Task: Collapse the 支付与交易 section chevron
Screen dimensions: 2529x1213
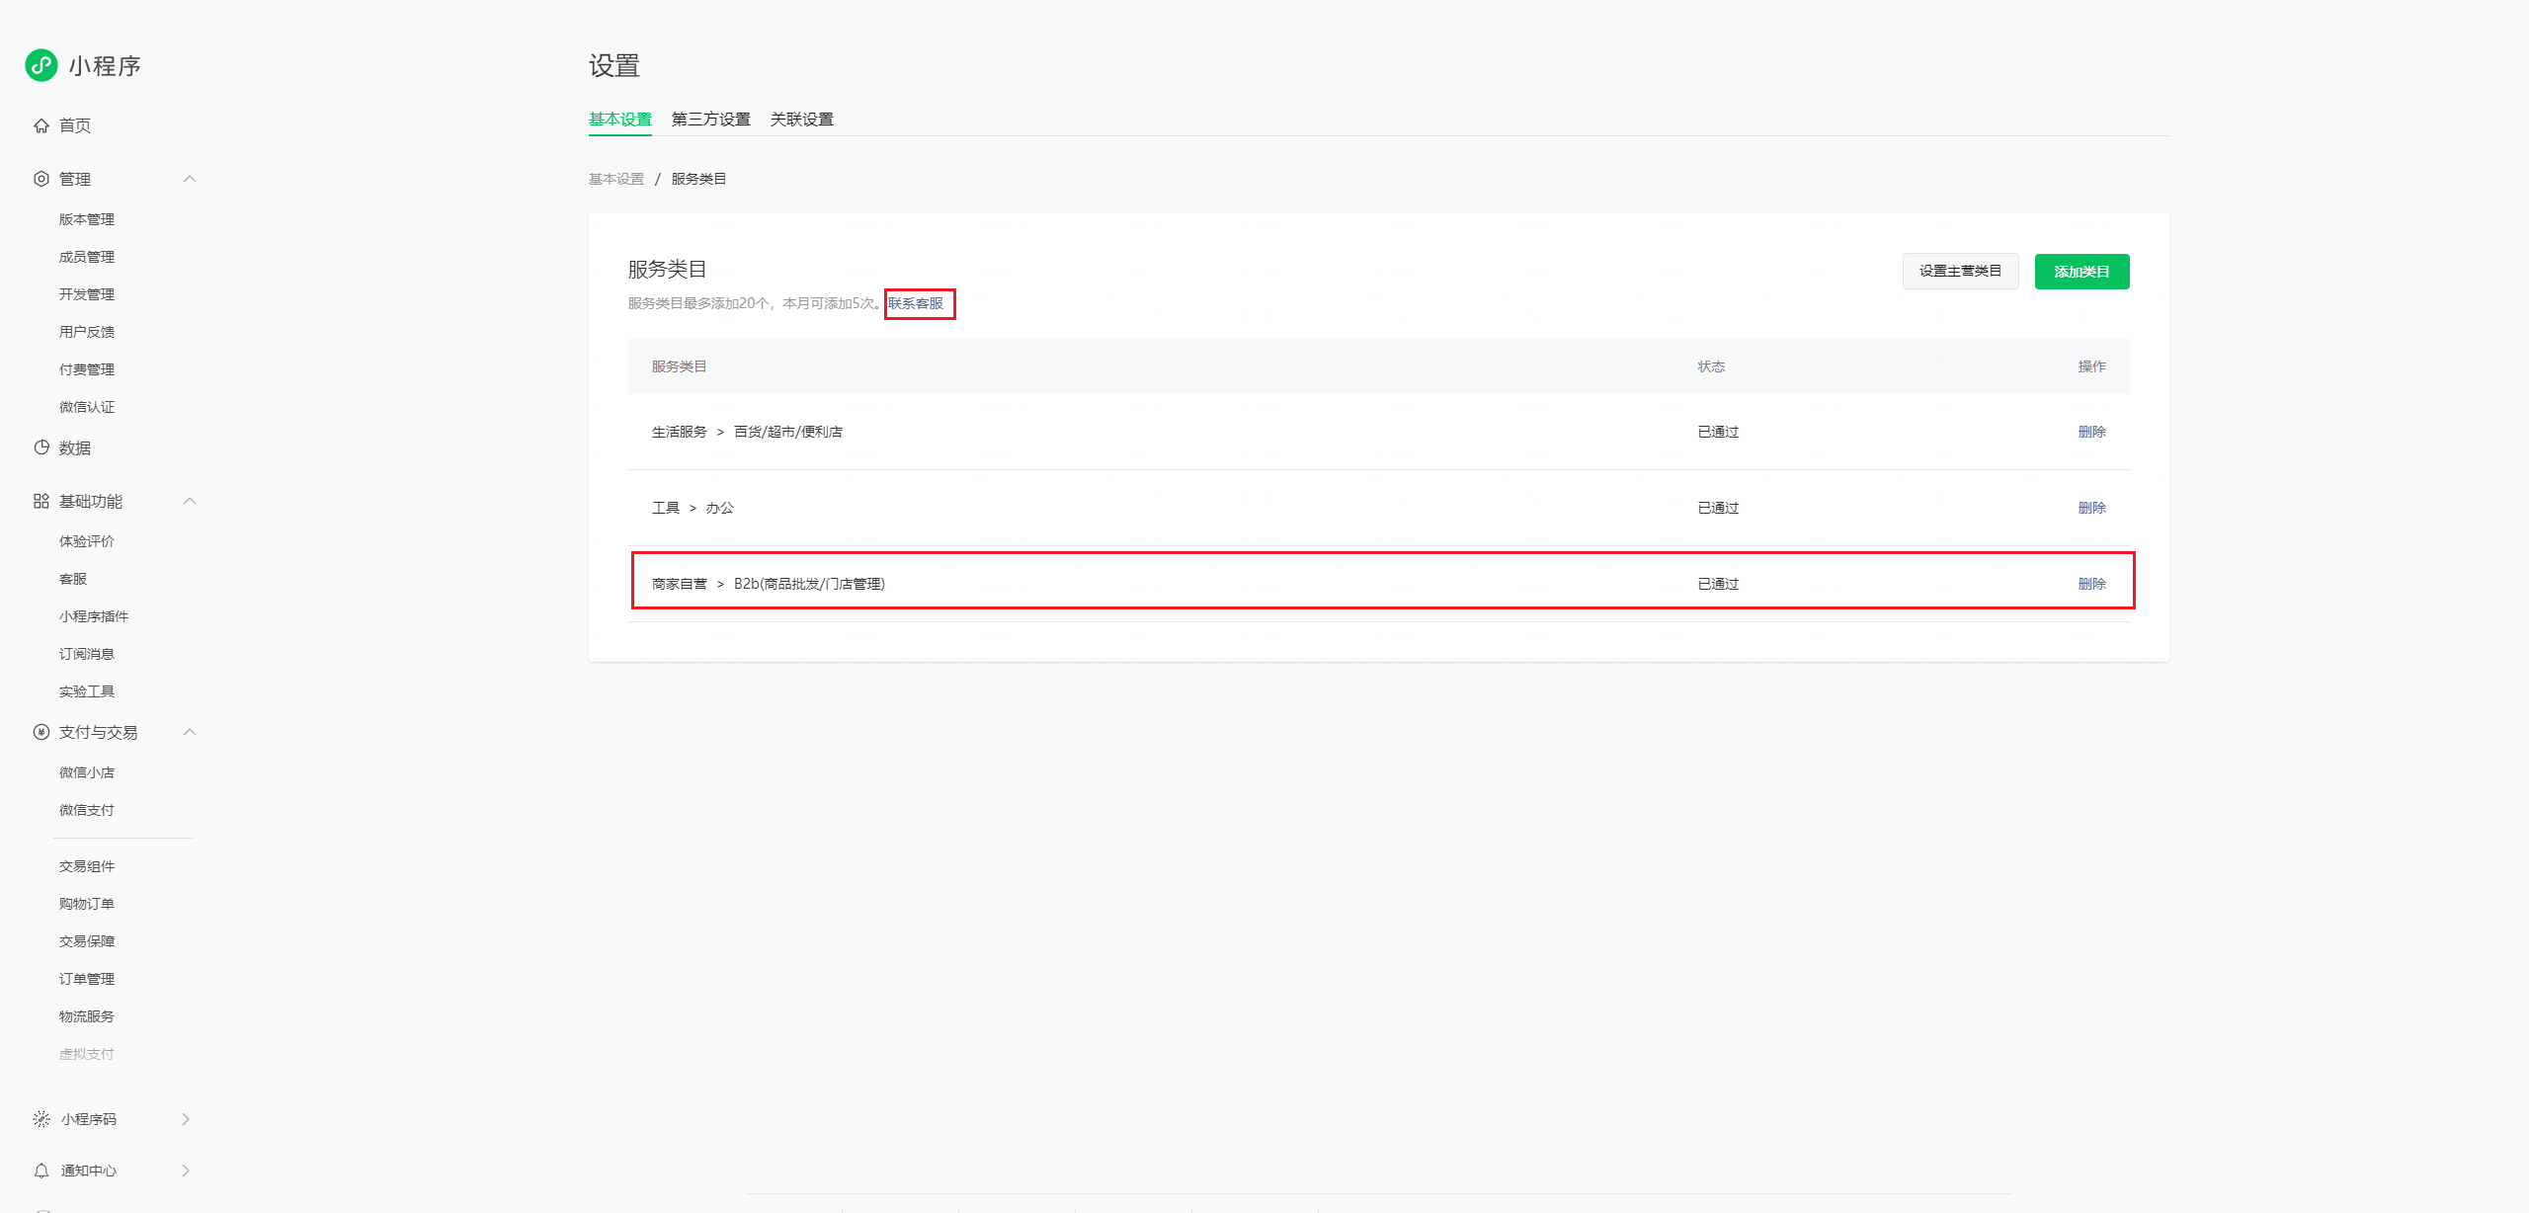Action: (x=190, y=732)
